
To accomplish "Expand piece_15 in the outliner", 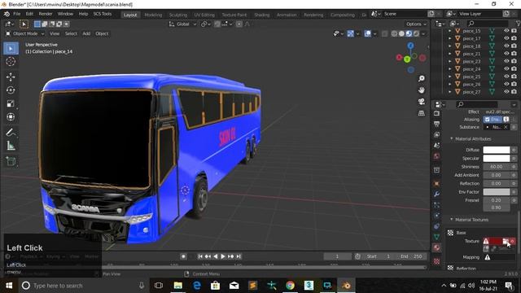I will [x=450, y=31].
